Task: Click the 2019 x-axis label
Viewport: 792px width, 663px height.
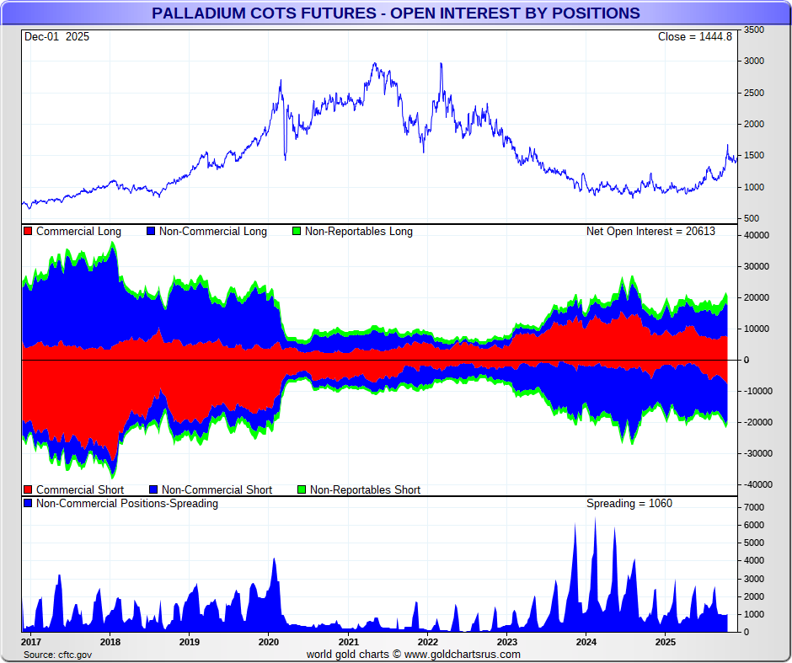Action: coord(190,642)
